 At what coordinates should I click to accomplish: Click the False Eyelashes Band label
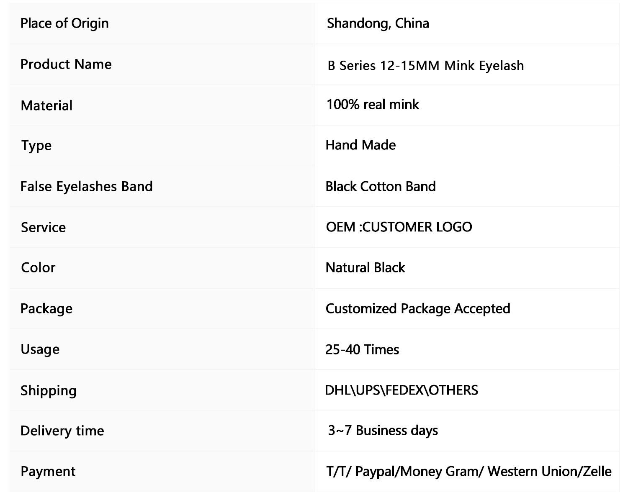click(87, 186)
